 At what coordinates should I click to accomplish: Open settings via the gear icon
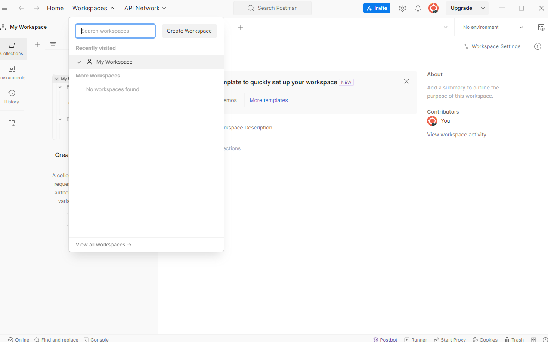click(402, 8)
